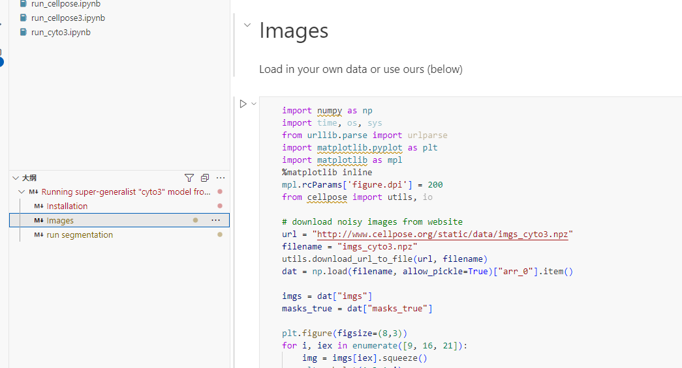
Task: Open run options dropdown beside cell play button
Action: 254,104
